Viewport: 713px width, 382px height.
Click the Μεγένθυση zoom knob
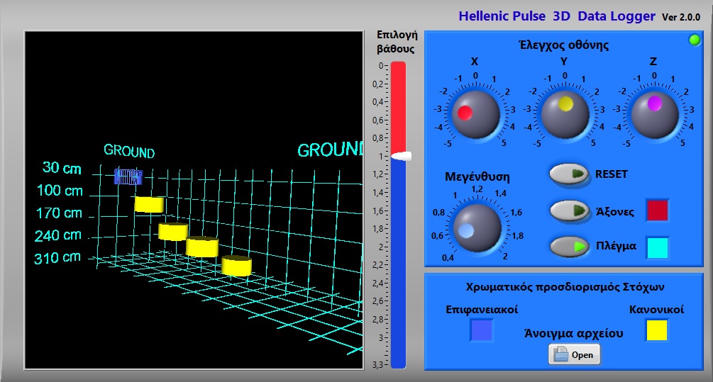[476, 227]
